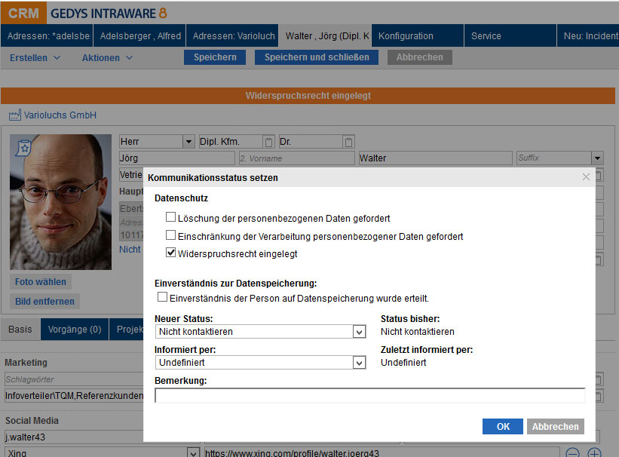Viewport: 619px width, 457px height.
Task: Click the minus circle icon in Social Media row
Action: click(x=573, y=453)
